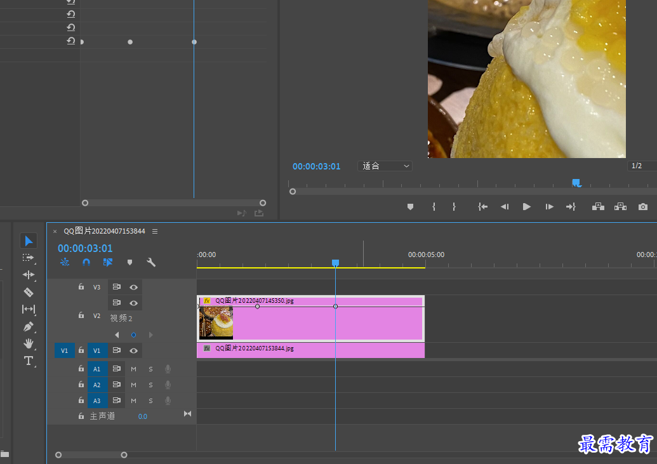Mark Out point in Program monitor
657x464 pixels.
tap(454, 207)
